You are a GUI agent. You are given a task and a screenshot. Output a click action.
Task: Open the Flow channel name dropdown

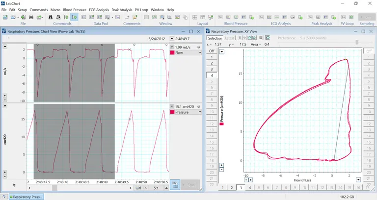200,53
